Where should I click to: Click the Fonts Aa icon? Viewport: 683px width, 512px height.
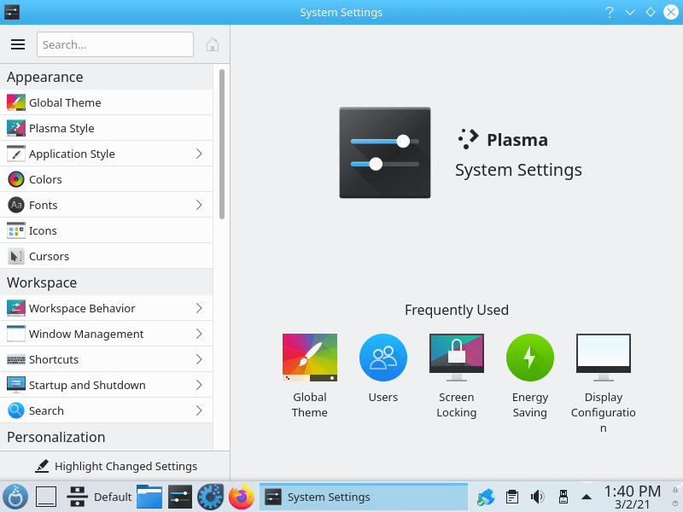pyautogui.click(x=16, y=205)
